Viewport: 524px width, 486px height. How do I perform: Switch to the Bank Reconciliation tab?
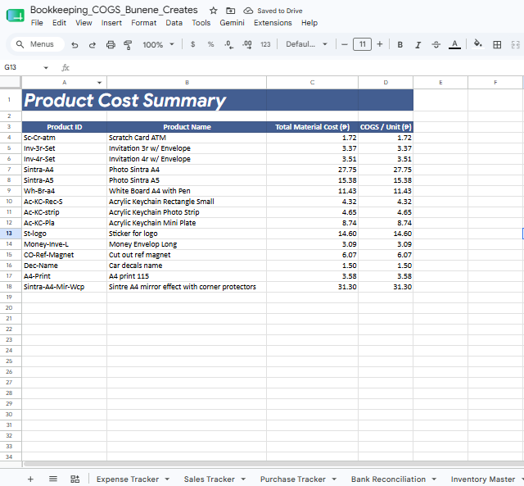pos(388,479)
